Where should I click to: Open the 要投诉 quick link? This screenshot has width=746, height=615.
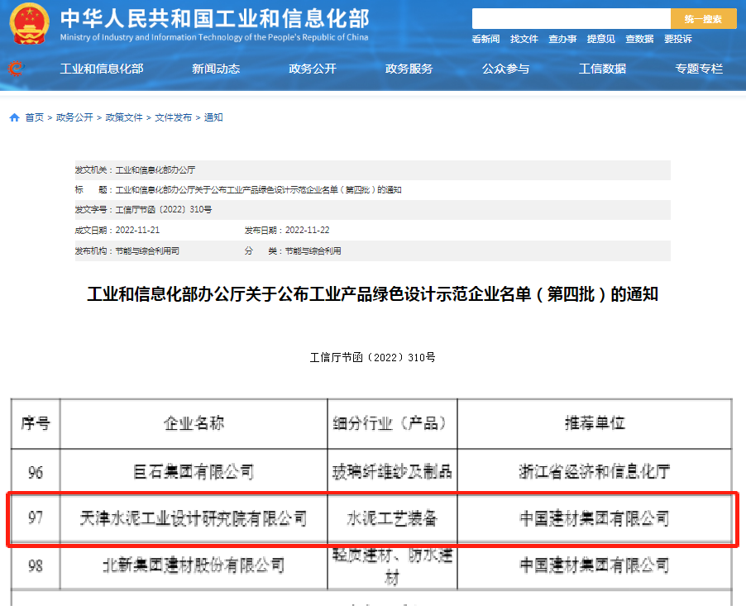click(678, 39)
